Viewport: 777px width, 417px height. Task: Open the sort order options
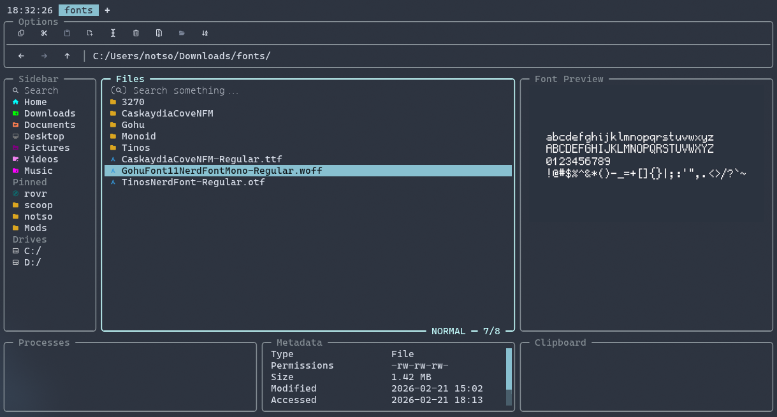pos(205,33)
